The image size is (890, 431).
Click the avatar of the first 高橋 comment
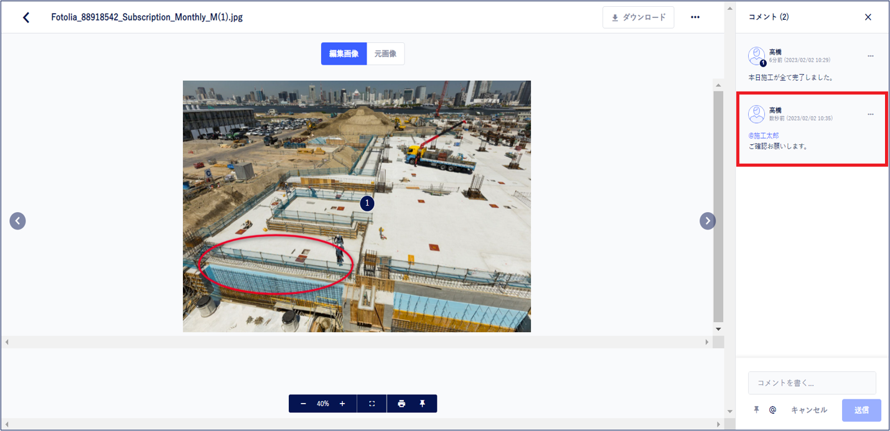pyautogui.click(x=757, y=56)
